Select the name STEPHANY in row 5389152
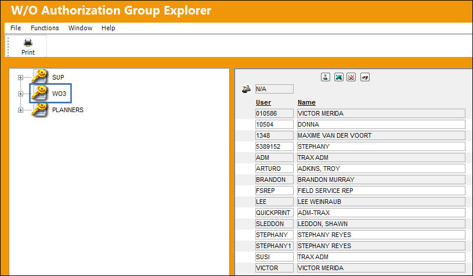 (381, 146)
